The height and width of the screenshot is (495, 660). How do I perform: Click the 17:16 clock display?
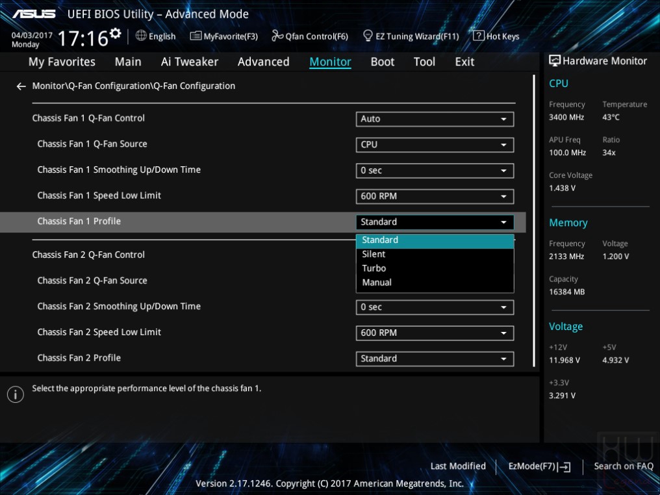pos(83,38)
